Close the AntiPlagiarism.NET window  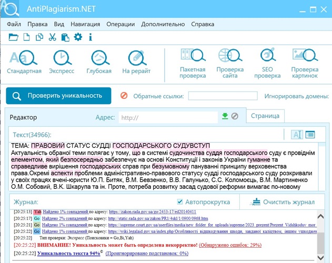click(324, 9)
